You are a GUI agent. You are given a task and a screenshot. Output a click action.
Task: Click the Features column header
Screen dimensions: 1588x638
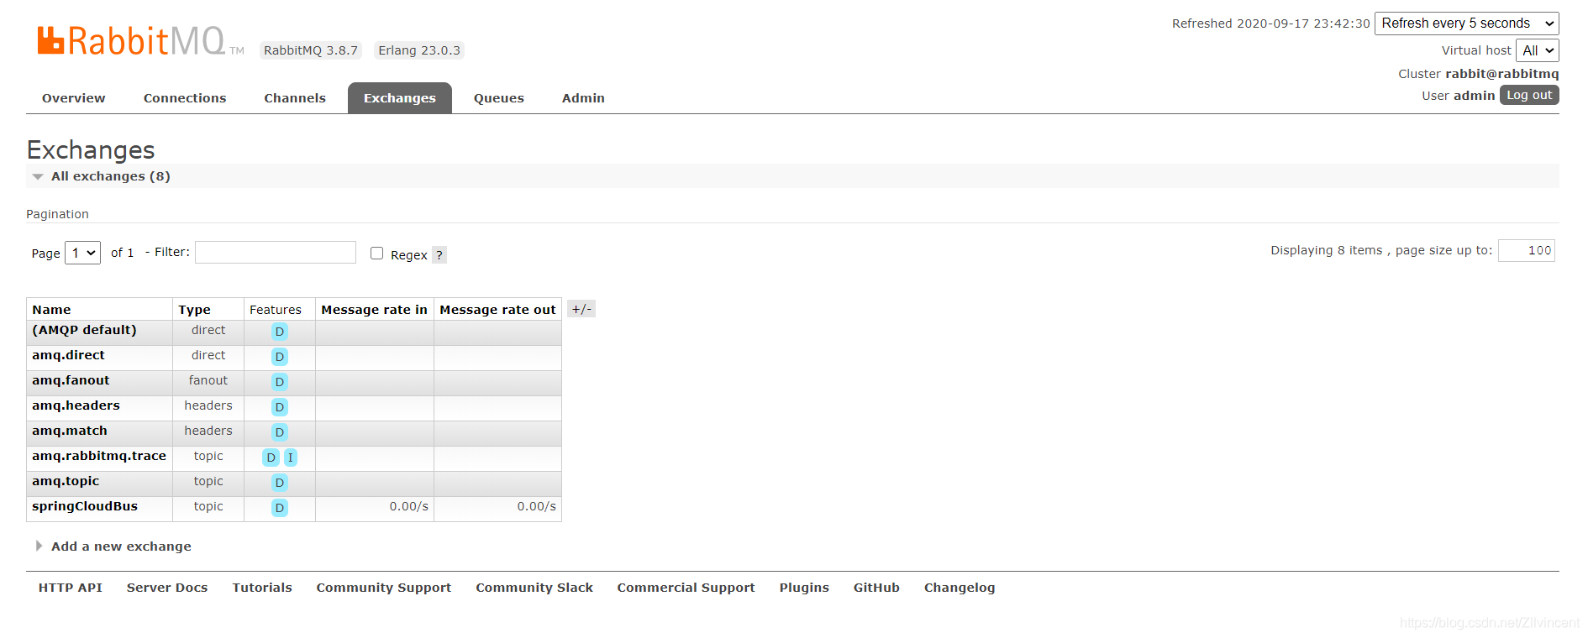(276, 310)
